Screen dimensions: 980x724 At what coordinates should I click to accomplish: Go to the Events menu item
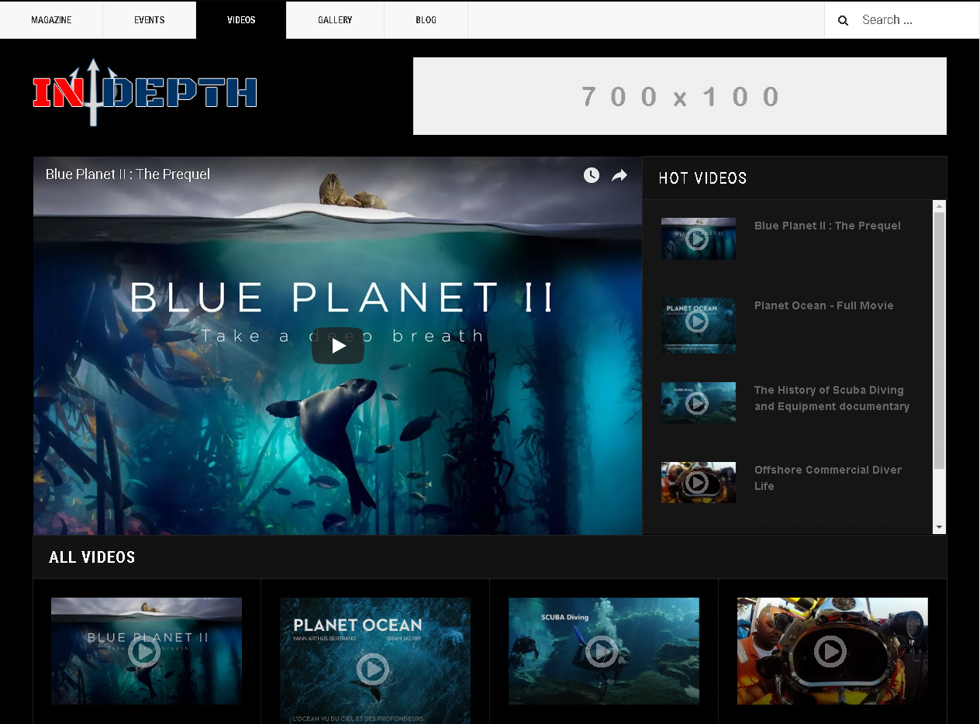pos(150,20)
